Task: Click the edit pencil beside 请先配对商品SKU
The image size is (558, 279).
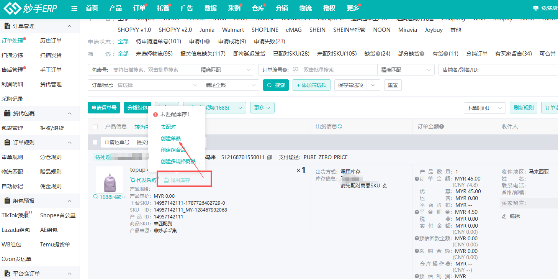Action: click(x=385, y=186)
